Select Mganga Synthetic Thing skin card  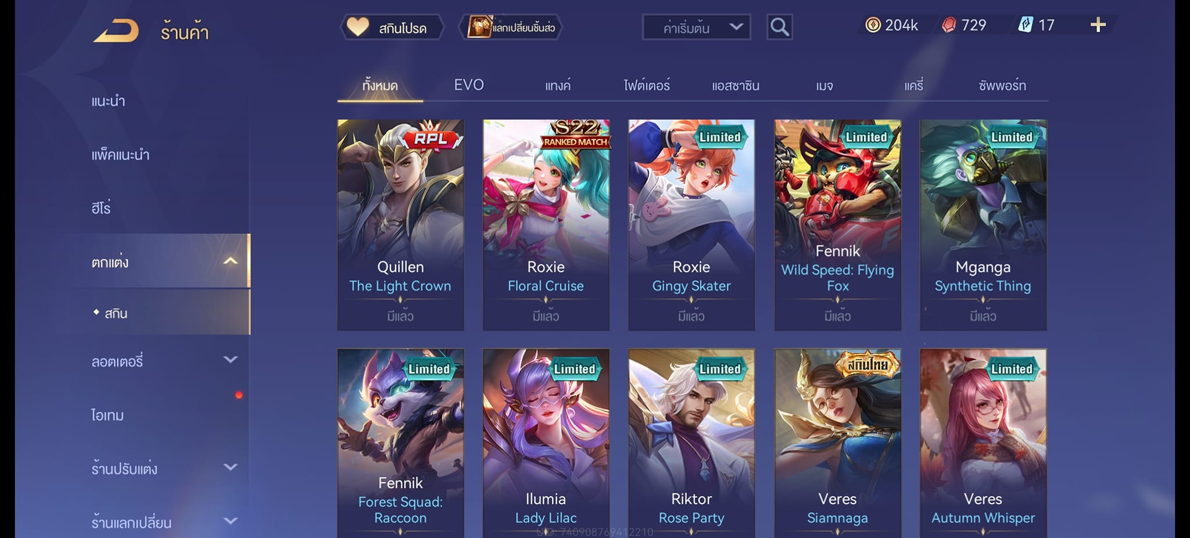point(983,225)
